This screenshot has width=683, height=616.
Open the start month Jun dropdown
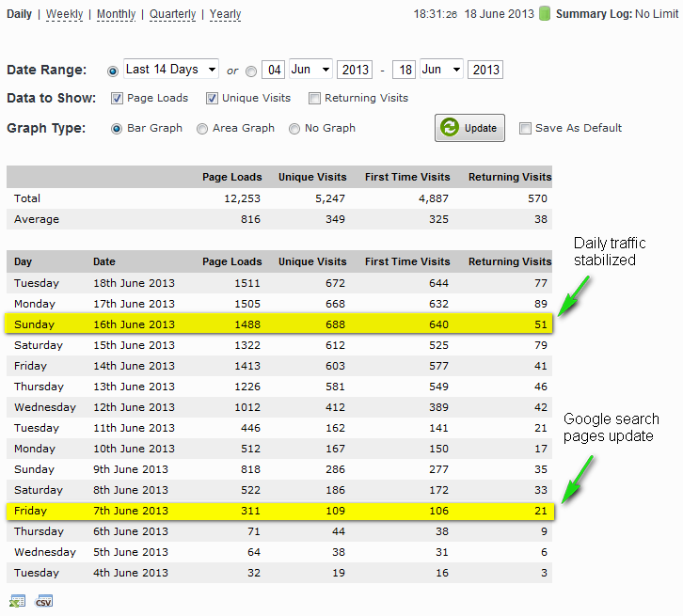pos(310,70)
